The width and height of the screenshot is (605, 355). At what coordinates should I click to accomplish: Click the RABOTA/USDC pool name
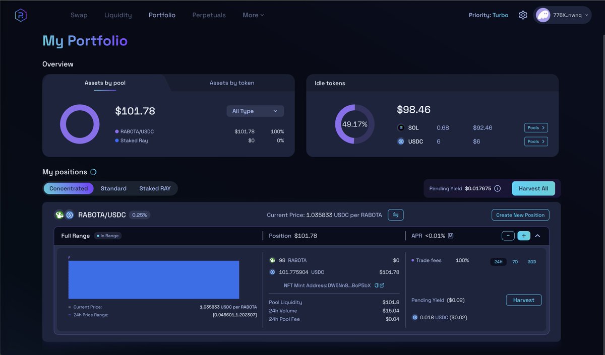click(x=102, y=215)
